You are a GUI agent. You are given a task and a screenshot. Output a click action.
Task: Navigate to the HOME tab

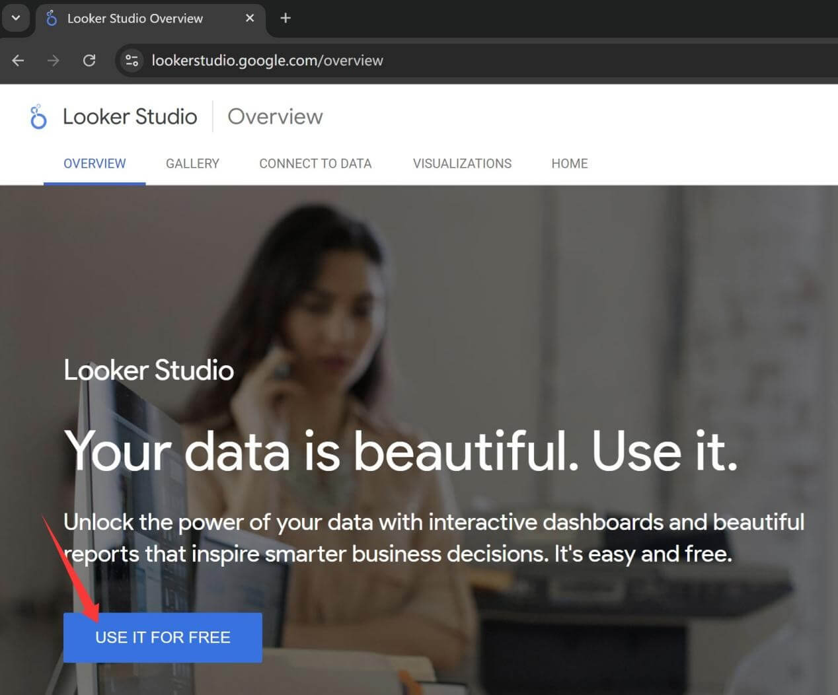[x=569, y=164]
